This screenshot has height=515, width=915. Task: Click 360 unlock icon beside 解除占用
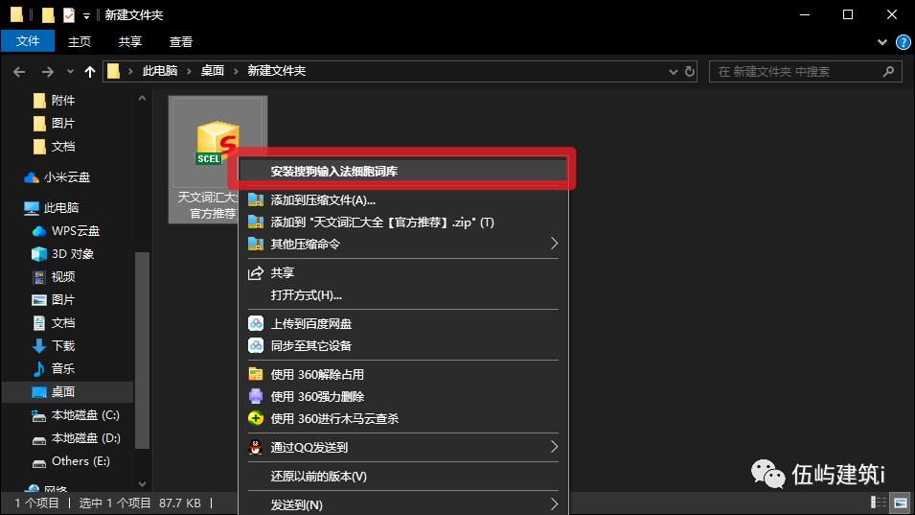click(x=256, y=374)
